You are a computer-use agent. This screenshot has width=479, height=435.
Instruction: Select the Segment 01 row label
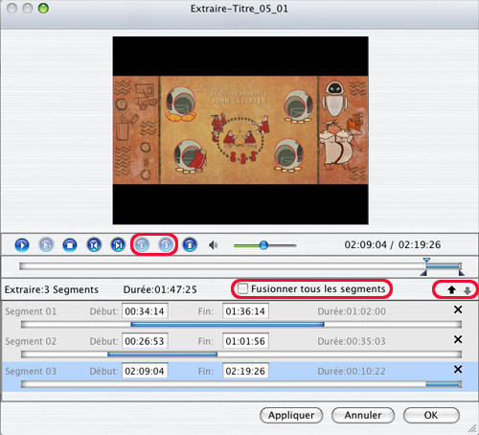(31, 311)
